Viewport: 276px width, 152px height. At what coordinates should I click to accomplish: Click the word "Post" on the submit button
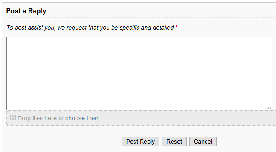(x=132, y=142)
